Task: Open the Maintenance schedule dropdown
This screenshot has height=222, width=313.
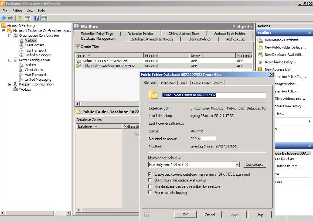Action: tap(237, 165)
